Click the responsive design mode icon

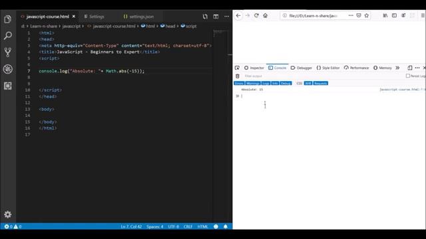[x=410, y=68]
